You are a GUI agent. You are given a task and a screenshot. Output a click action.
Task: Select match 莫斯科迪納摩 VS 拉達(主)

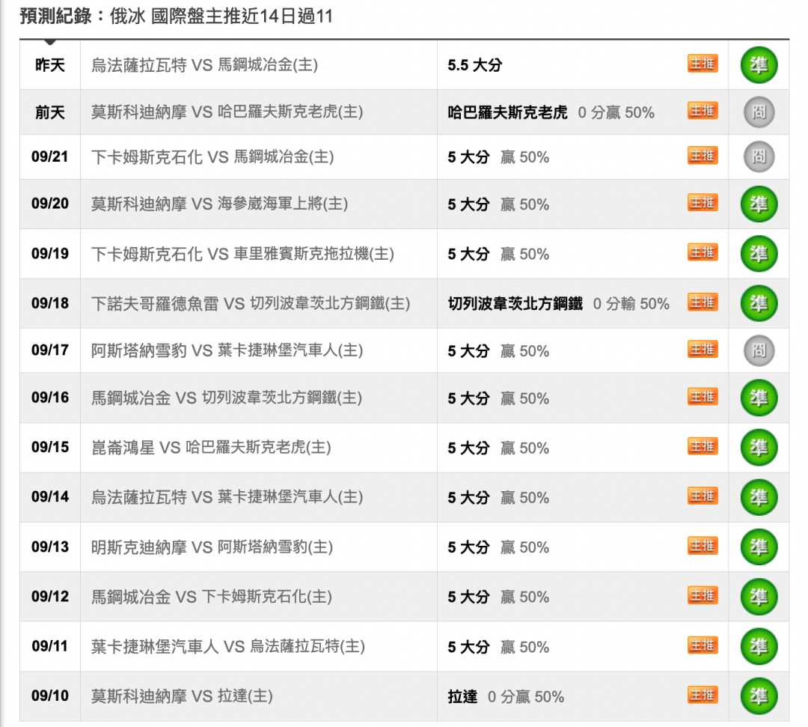(x=182, y=696)
